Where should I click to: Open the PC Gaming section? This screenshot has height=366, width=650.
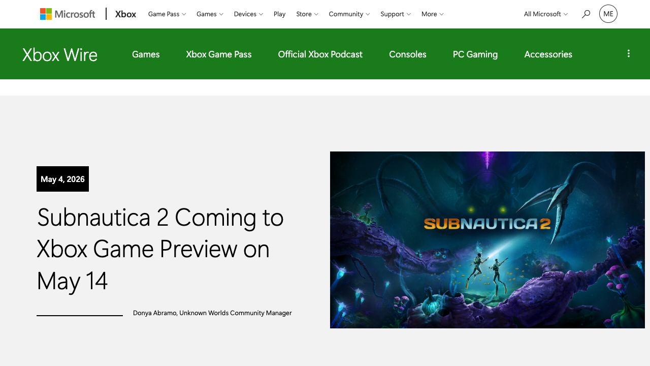point(475,54)
